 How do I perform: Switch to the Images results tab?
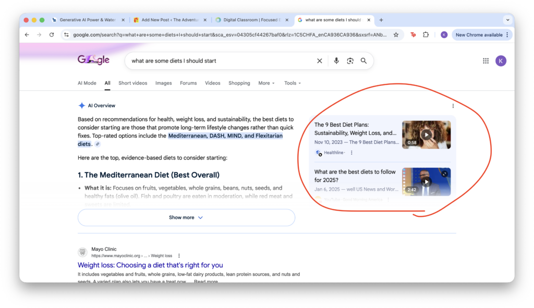click(163, 83)
